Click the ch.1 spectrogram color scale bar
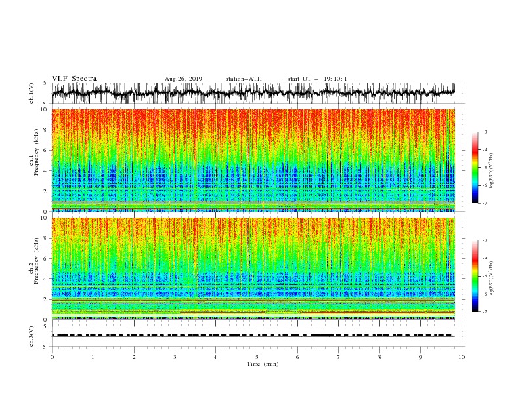 (x=475, y=168)
